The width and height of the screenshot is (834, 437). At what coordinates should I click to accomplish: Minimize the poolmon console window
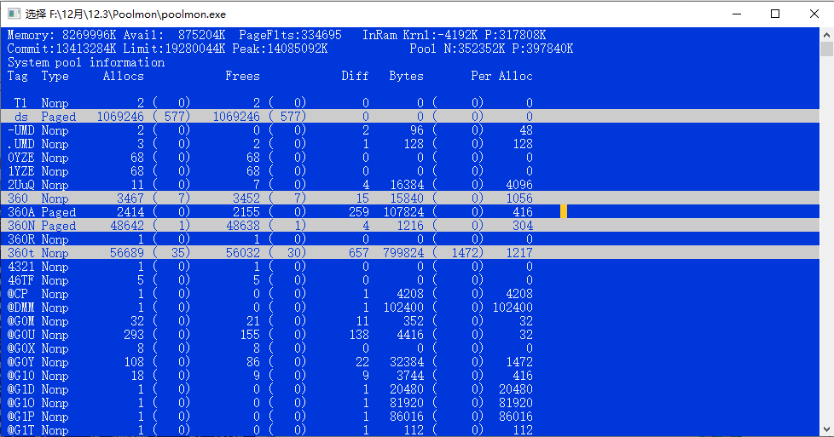pos(735,14)
